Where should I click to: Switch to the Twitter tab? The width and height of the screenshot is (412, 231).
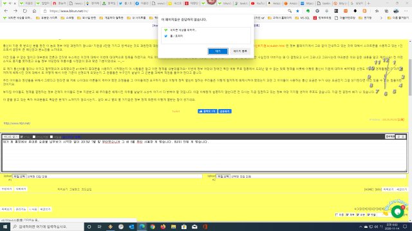coord(126,3)
